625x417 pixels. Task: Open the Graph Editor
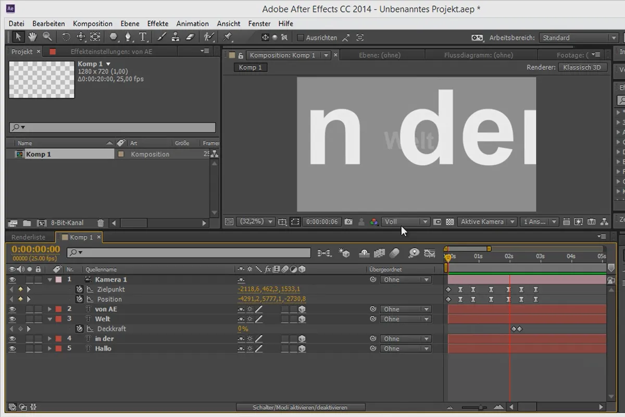pos(430,253)
